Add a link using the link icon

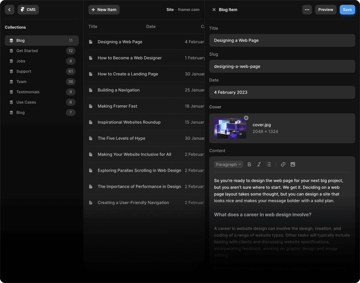click(283, 164)
